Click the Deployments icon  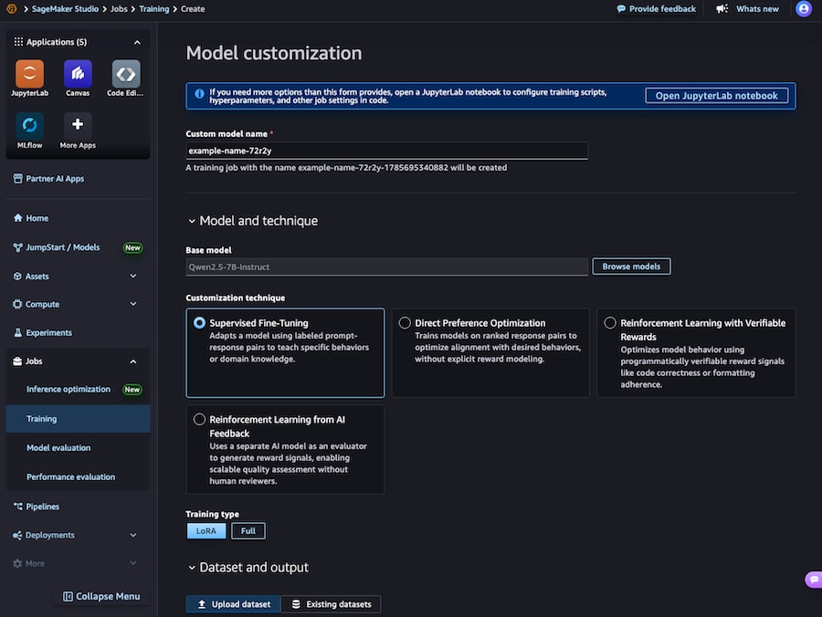(x=17, y=535)
